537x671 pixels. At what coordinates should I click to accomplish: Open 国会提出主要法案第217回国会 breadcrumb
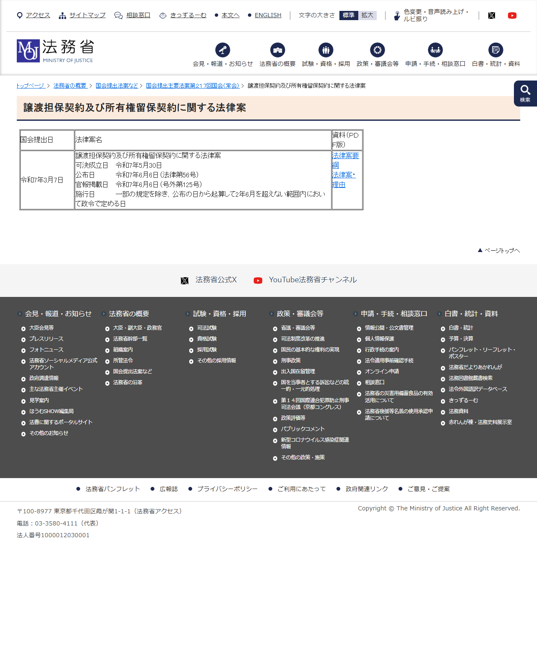[193, 86]
